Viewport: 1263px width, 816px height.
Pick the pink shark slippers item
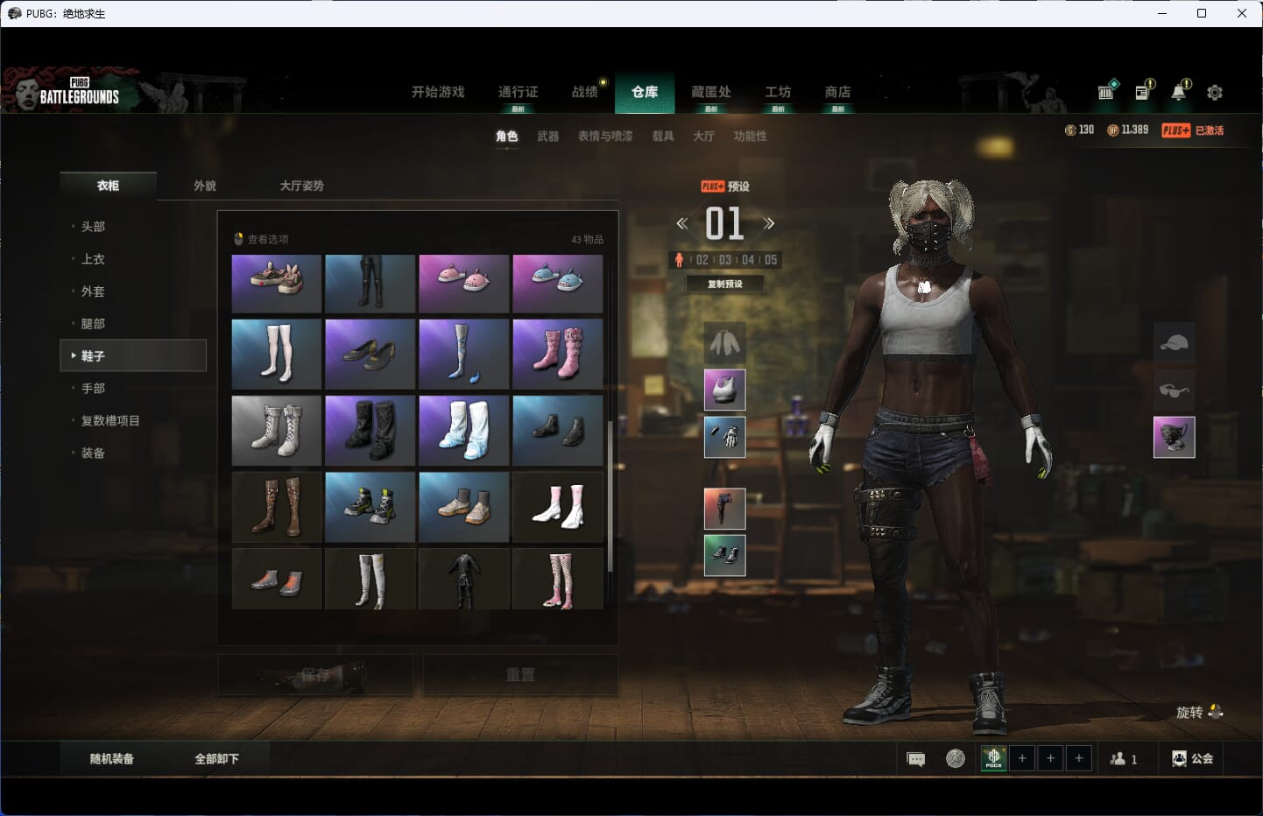click(x=464, y=284)
